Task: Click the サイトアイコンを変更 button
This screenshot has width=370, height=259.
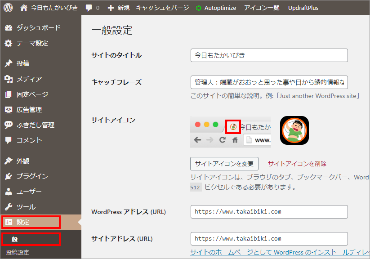Action: (x=224, y=164)
